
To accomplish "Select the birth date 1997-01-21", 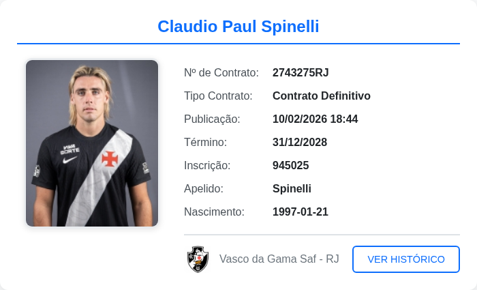I will click(x=300, y=212).
